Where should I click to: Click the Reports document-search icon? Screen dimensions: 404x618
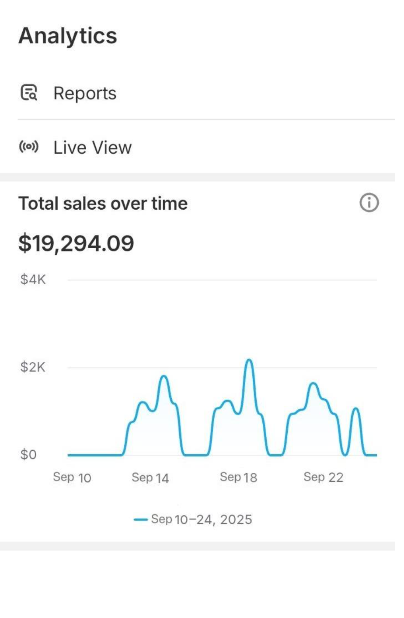click(29, 93)
